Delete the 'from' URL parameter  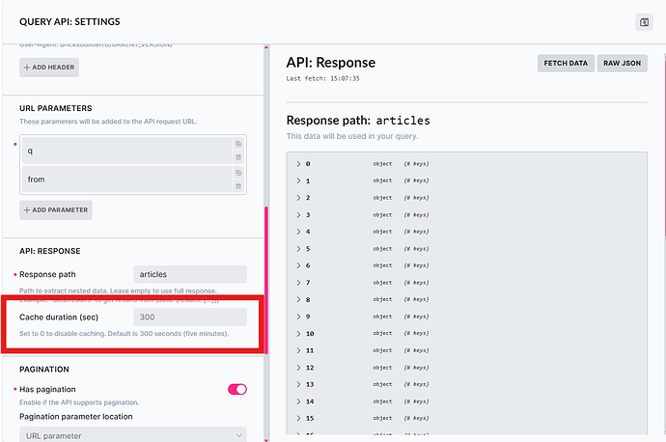(238, 185)
